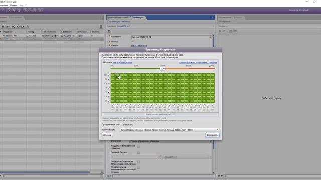The width and height of the screenshot is (321, 180).
Task: Click the upload icon in Parameters panel toolbar
Action: (x=109, y=31)
